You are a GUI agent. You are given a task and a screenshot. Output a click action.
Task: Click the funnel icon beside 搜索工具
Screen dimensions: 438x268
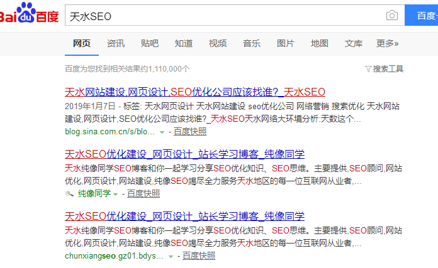click(x=368, y=69)
